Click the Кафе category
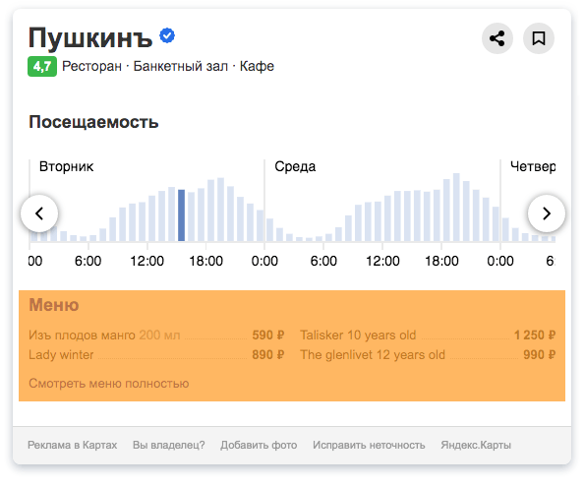The height and width of the screenshot is (488, 585). click(257, 67)
